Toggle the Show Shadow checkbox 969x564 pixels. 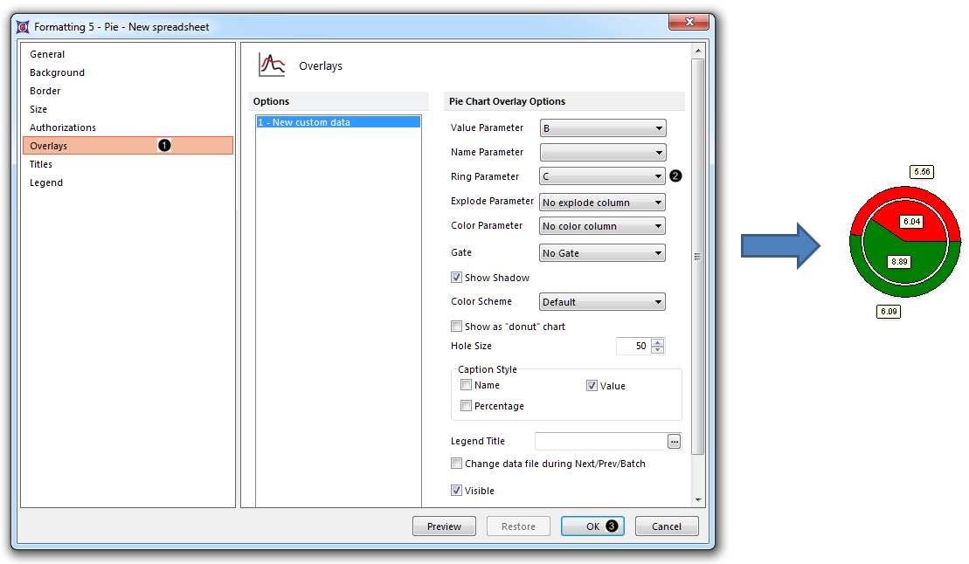coord(456,278)
